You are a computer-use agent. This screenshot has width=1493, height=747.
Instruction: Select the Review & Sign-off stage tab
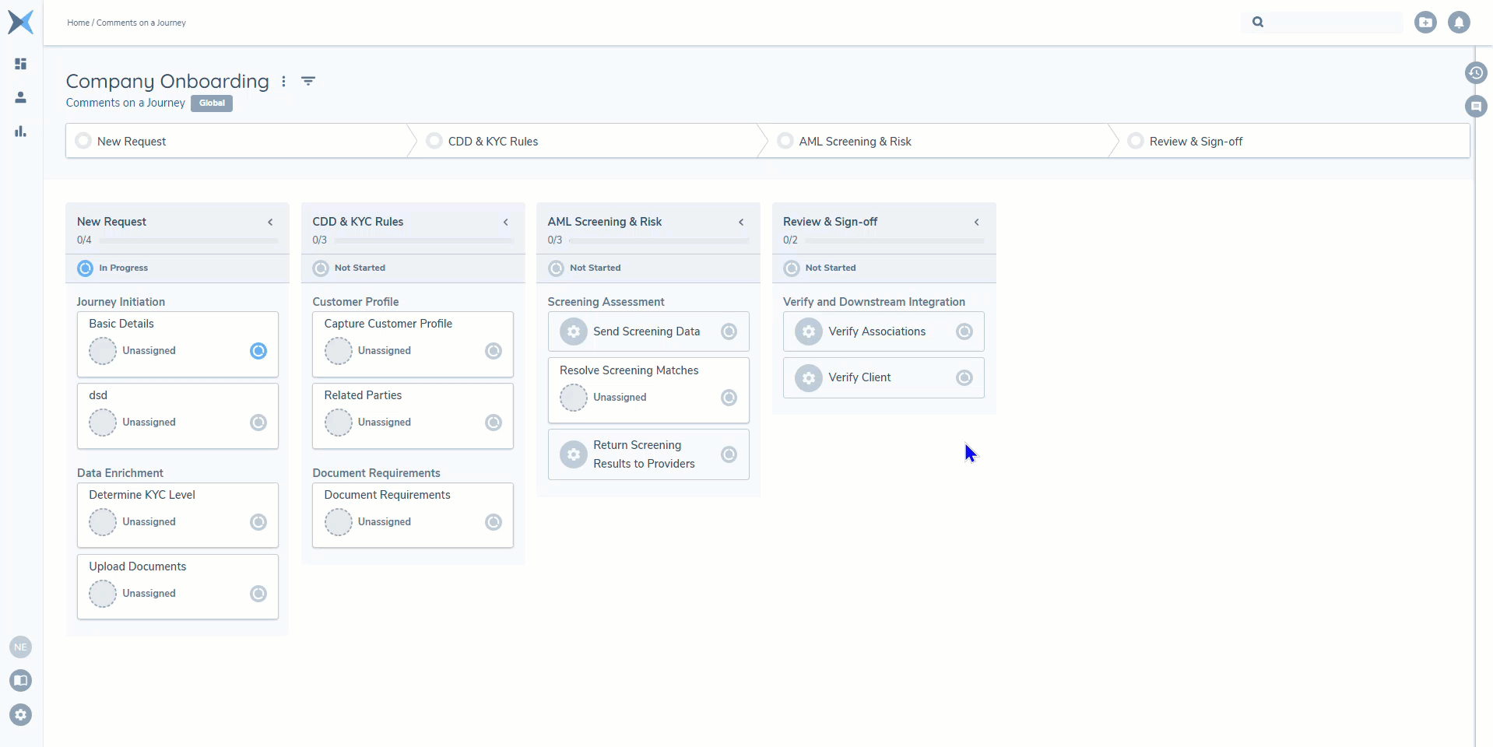[1196, 142]
